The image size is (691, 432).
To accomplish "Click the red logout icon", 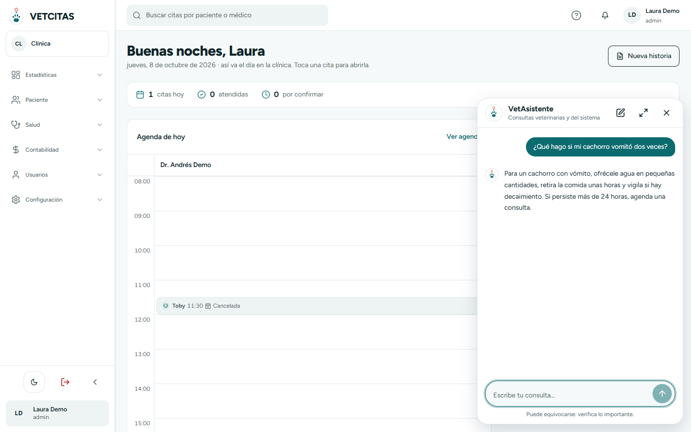I will (x=65, y=382).
